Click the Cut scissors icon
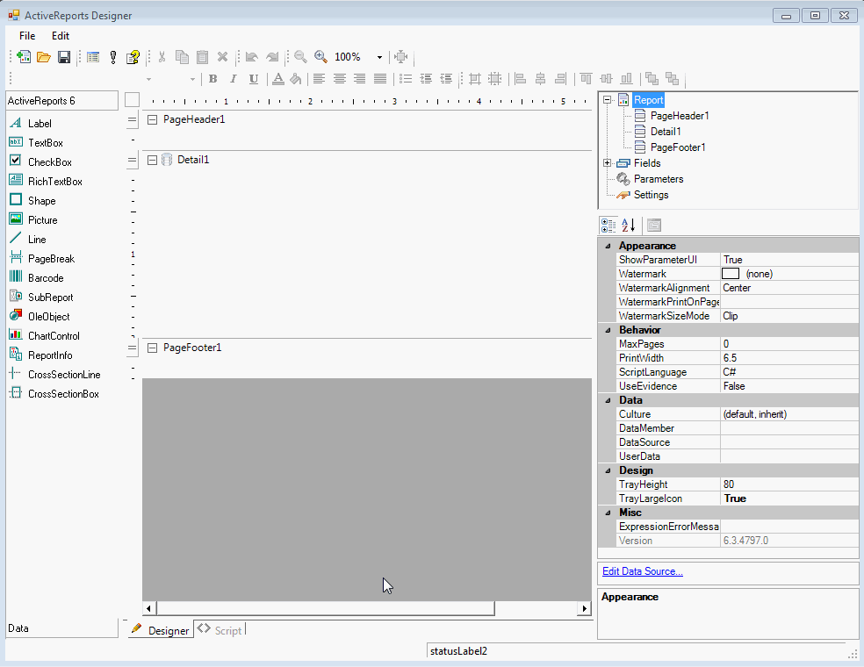This screenshot has width=864, height=667. click(162, 57)
